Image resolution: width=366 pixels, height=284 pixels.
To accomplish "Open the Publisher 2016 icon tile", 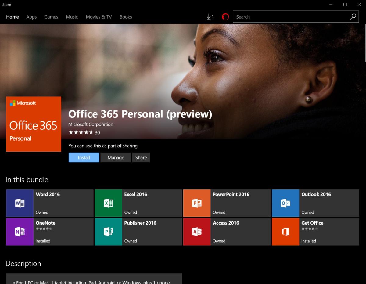I will pyautogui.click(x=108, y=232).
